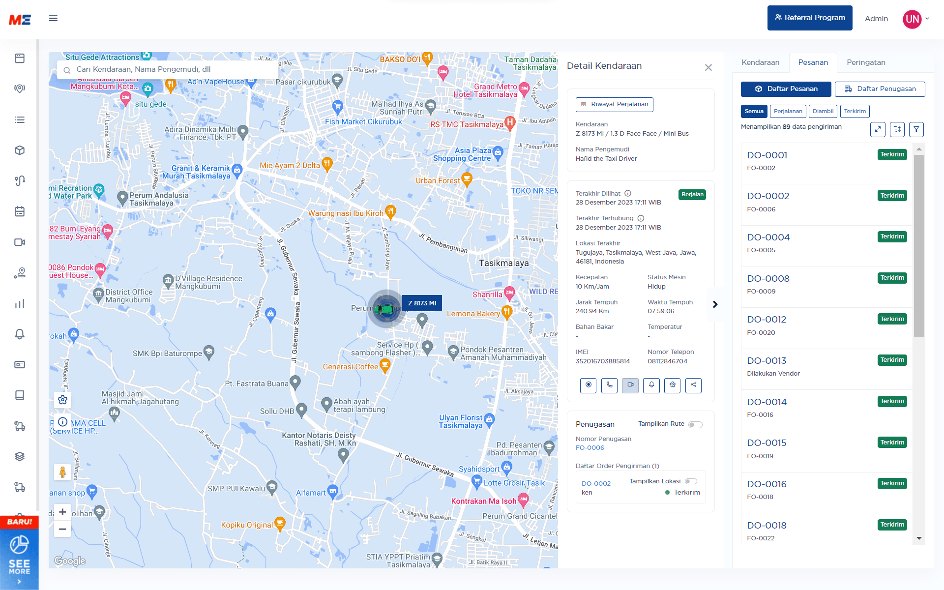Toggle the Street View pegman on the map
Screen dimensions: 944x590
coord(62,472)
